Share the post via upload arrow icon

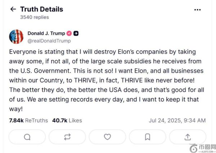(x=188, y=137)
